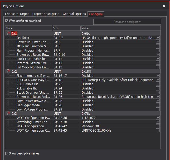Open Flash Program Memory value dropdown
170x160 pixels.
pos(158,51)
